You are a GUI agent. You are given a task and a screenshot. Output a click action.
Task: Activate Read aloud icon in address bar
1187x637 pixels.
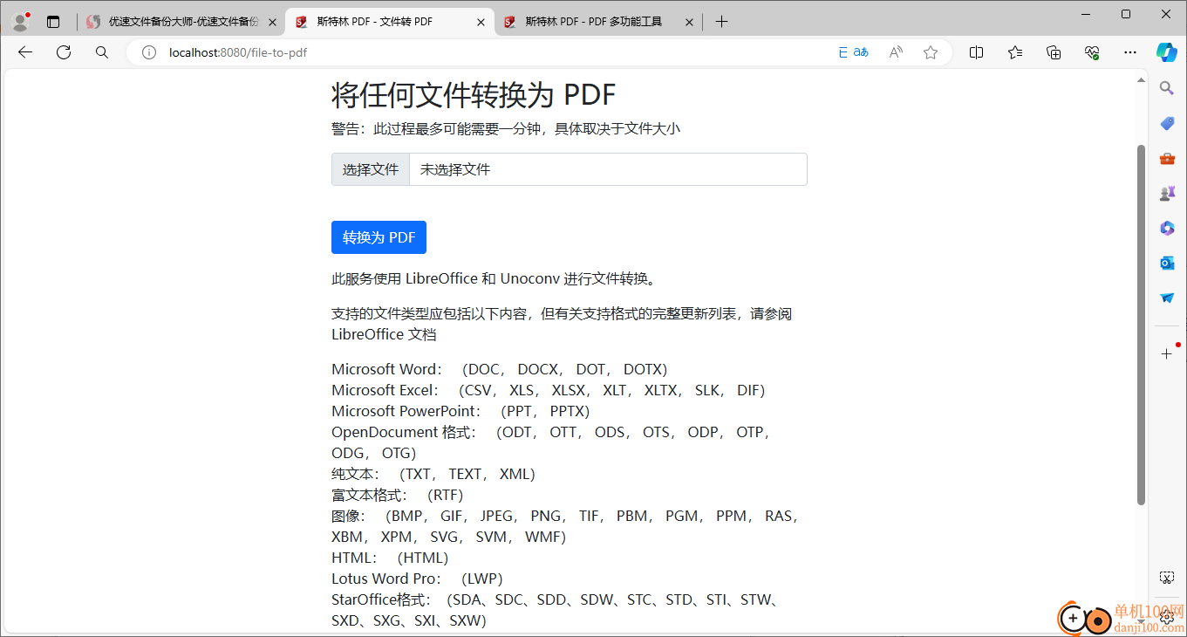896,52
